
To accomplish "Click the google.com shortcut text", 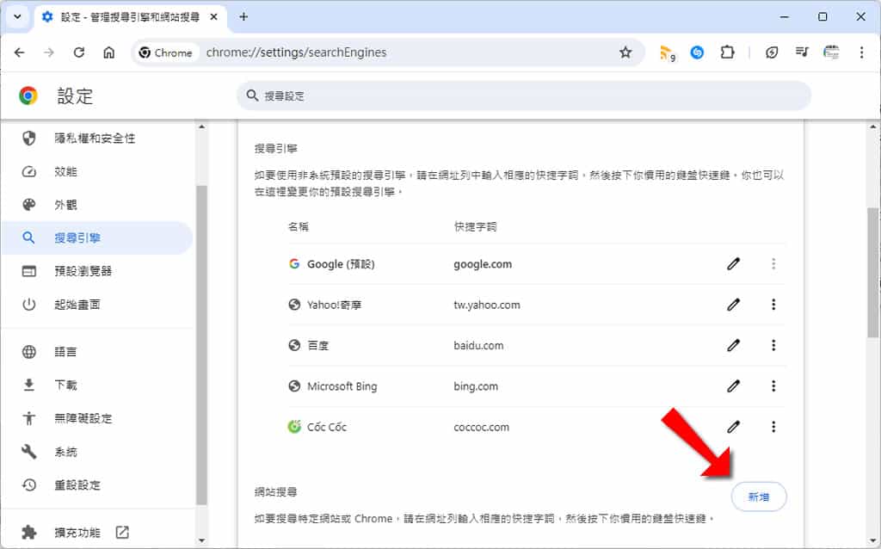I will (x=483, y=264).
